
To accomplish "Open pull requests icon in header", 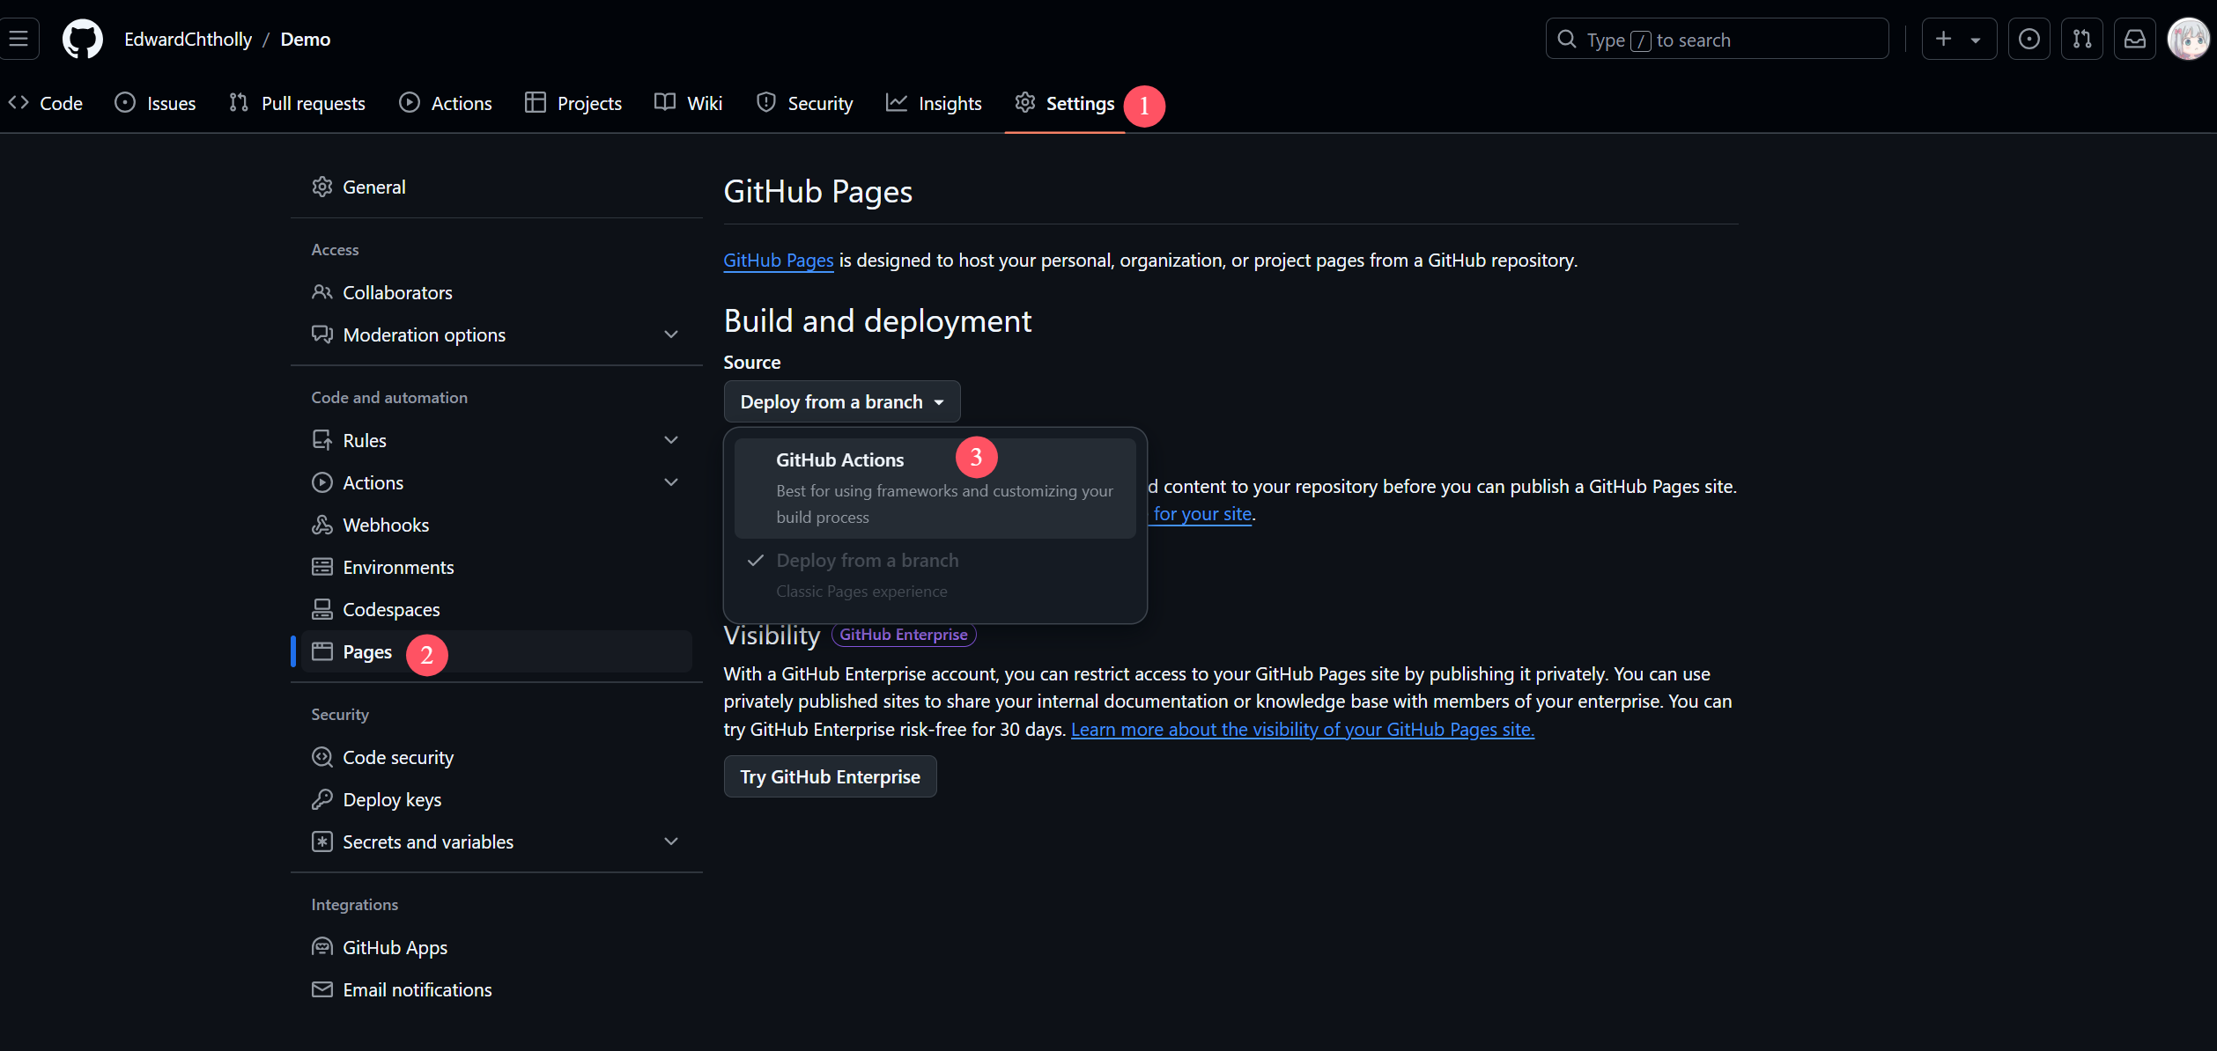I will 2082,39.
